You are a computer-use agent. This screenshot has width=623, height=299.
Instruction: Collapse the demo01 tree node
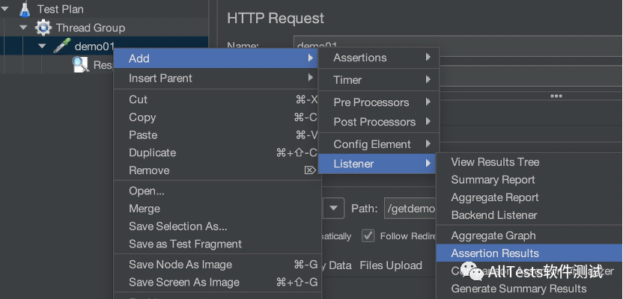coord(43,46)
